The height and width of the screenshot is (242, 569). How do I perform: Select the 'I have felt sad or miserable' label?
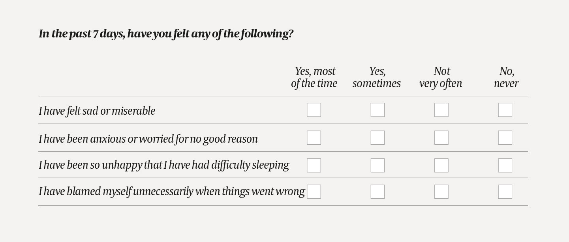pyautogui.click(x=97, y=111)
